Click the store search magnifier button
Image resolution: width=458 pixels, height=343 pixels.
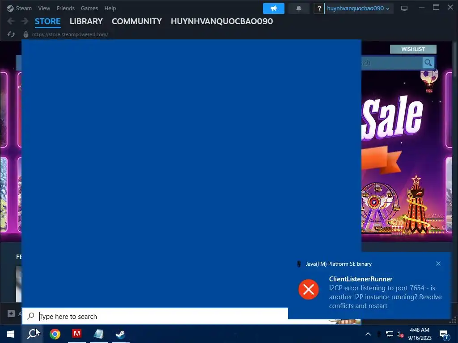coord(428,63)
